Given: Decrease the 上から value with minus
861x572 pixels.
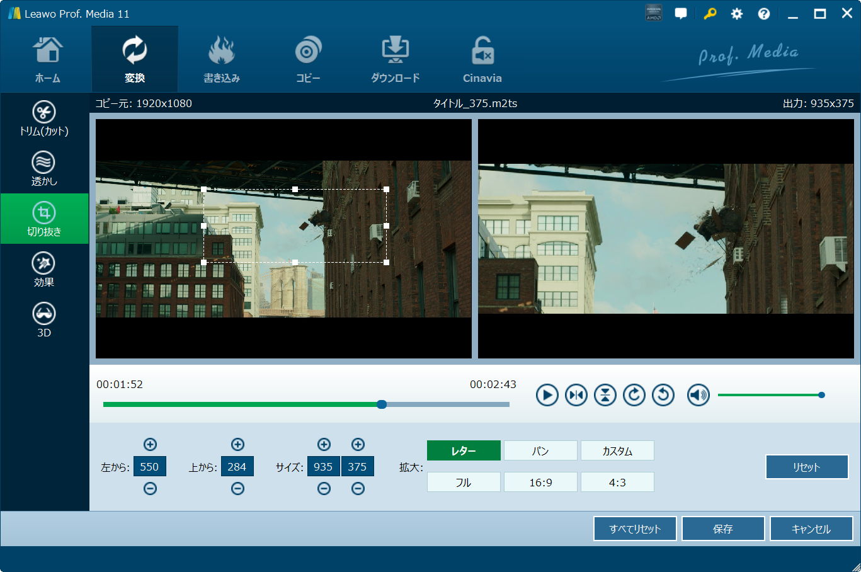Looking at the screenshot, I should (x=237, y=488).
